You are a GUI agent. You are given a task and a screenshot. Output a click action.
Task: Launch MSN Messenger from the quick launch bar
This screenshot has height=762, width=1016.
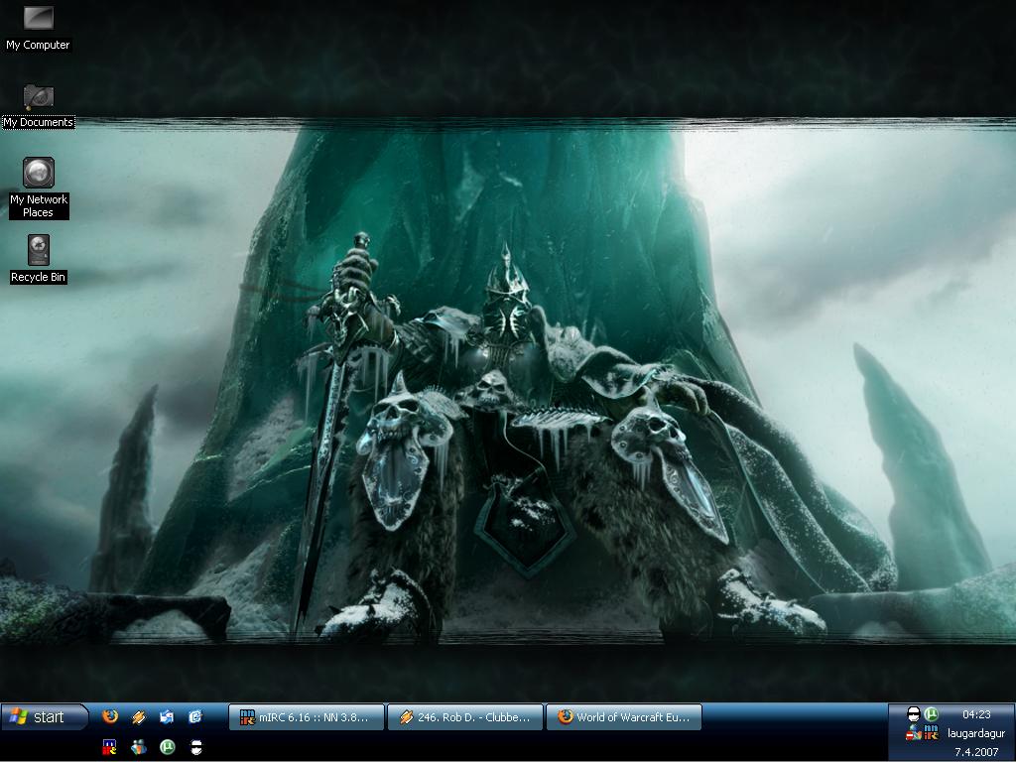coord(139,747)
